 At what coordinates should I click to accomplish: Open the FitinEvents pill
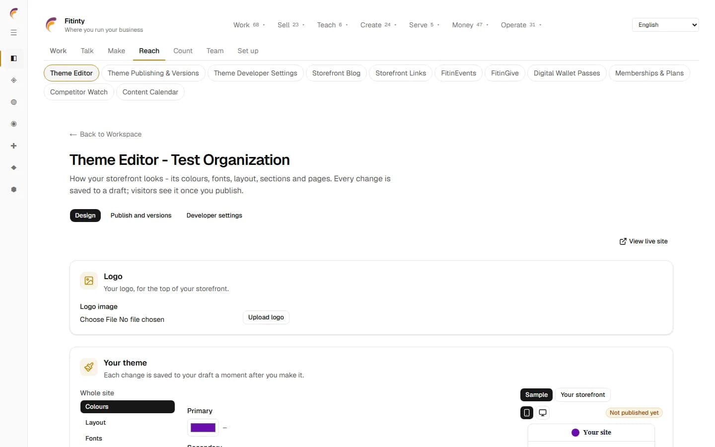(x=458, y=73)
